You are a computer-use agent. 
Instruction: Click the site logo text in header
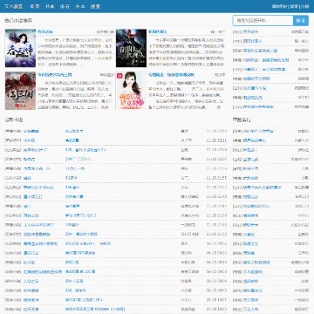tap(14, 6)
